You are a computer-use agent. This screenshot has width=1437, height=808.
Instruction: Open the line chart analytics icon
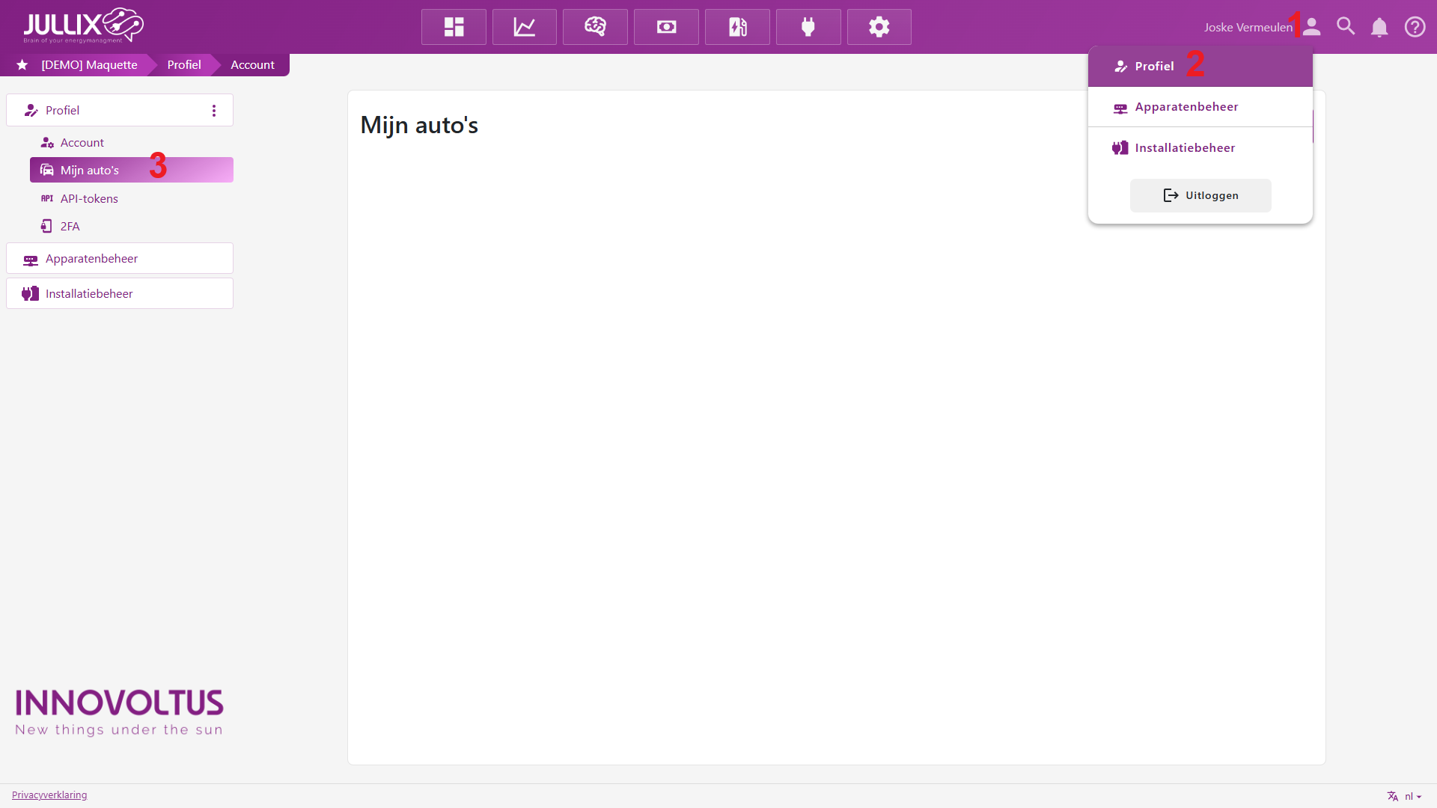524,27
